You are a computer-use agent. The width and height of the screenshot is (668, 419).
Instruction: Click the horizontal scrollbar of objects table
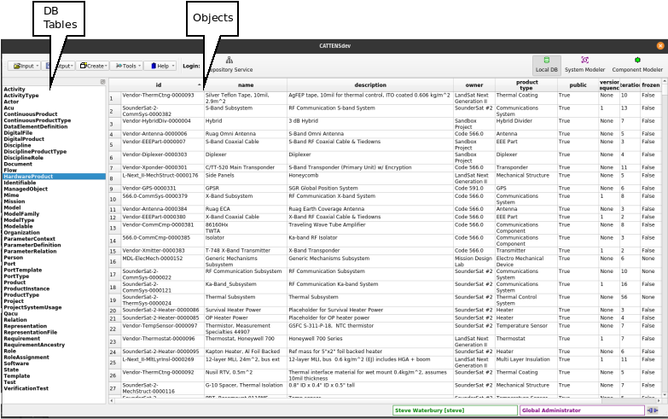386,401
